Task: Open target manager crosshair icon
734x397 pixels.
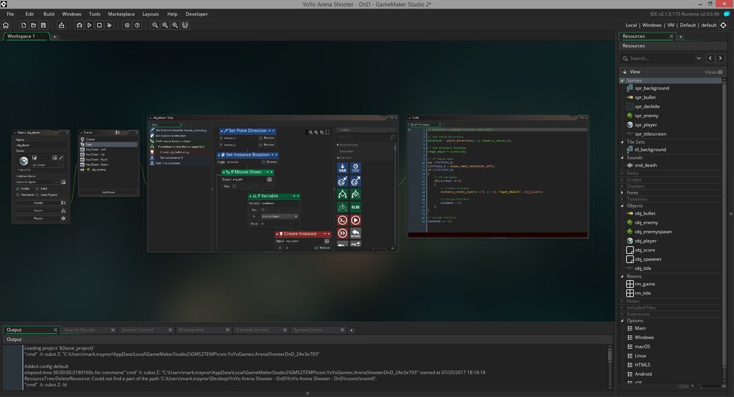Action: [x=723, y=25]
